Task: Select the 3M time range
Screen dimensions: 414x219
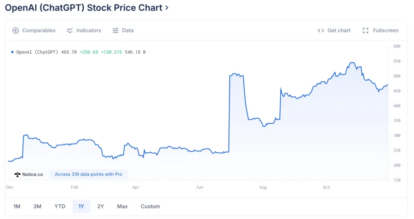Action: tap(37, 206)
